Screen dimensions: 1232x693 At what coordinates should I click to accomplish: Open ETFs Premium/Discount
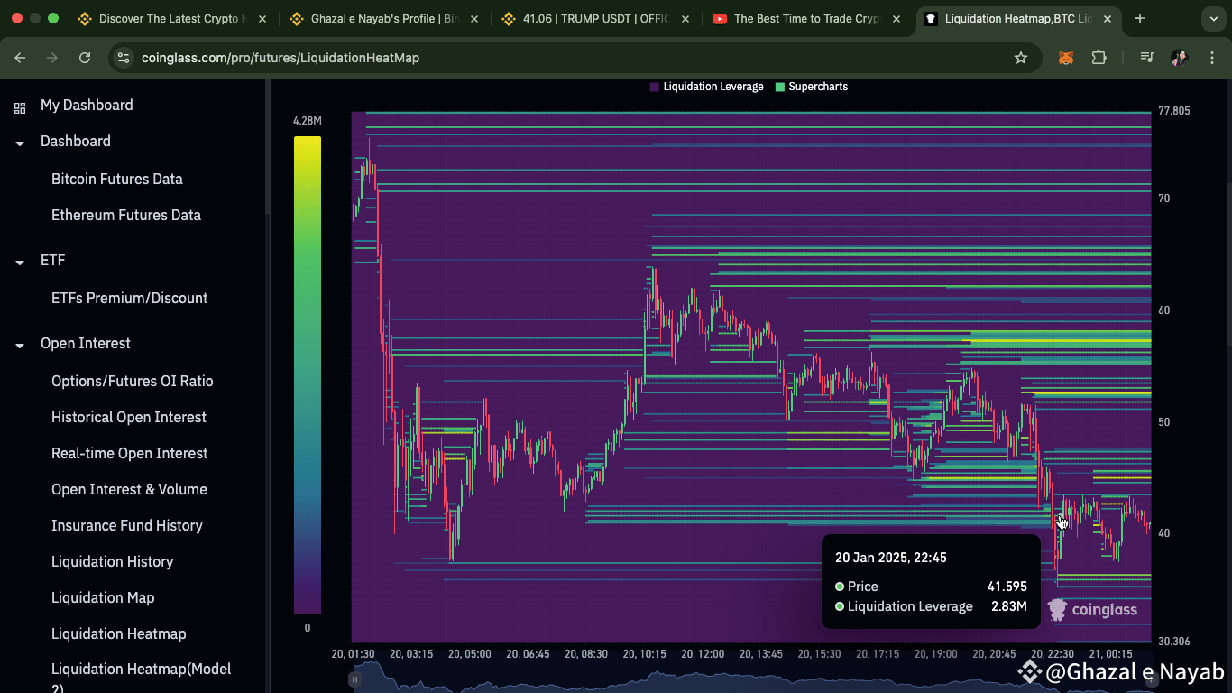[x=130, y=298]
